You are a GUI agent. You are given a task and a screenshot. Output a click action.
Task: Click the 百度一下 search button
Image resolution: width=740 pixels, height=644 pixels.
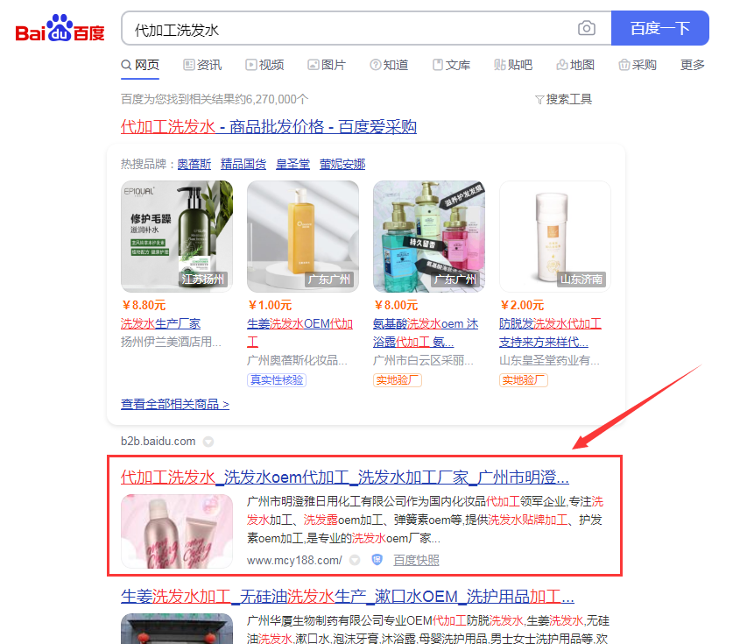(x=659, y=28)
